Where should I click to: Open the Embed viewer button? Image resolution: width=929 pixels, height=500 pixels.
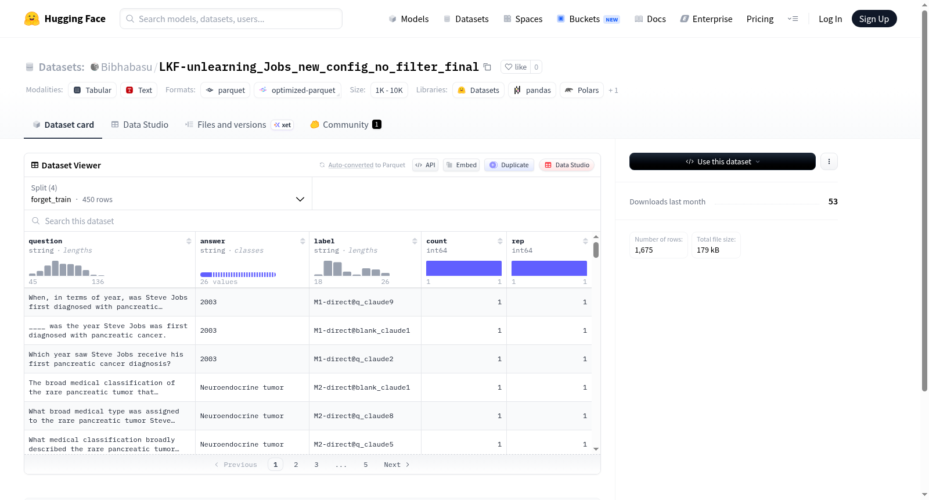(462, 165)
